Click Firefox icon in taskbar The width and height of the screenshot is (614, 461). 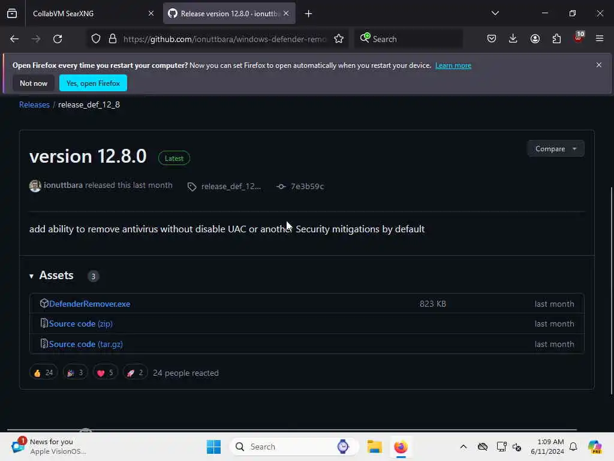401,447
